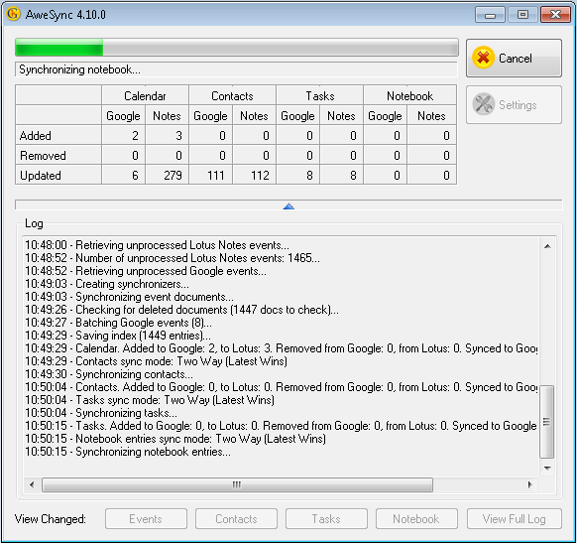The height and width of the screenshot is (543, 577).
Task: Click log line 'Retrieving unprocessed Google events'
Action: coord(146,271)
